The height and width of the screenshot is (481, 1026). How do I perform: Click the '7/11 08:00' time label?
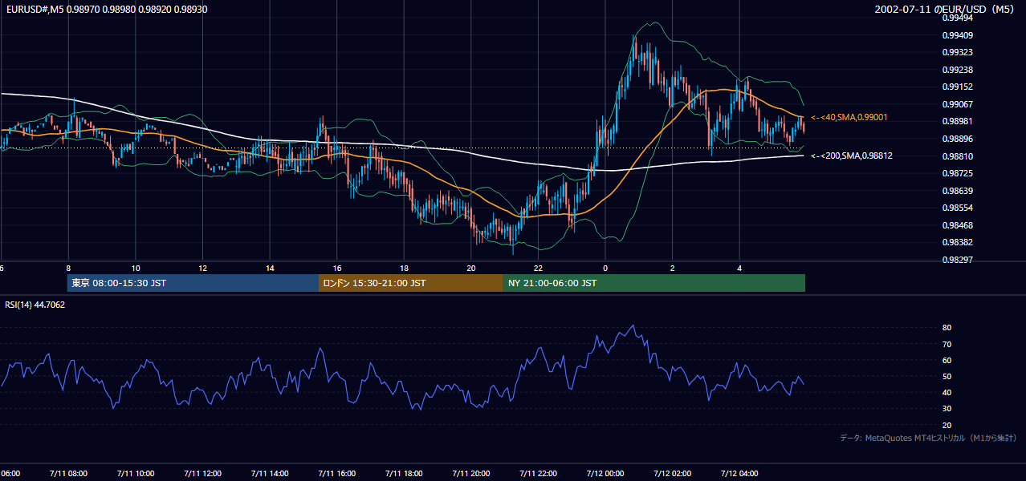point(68,474)
